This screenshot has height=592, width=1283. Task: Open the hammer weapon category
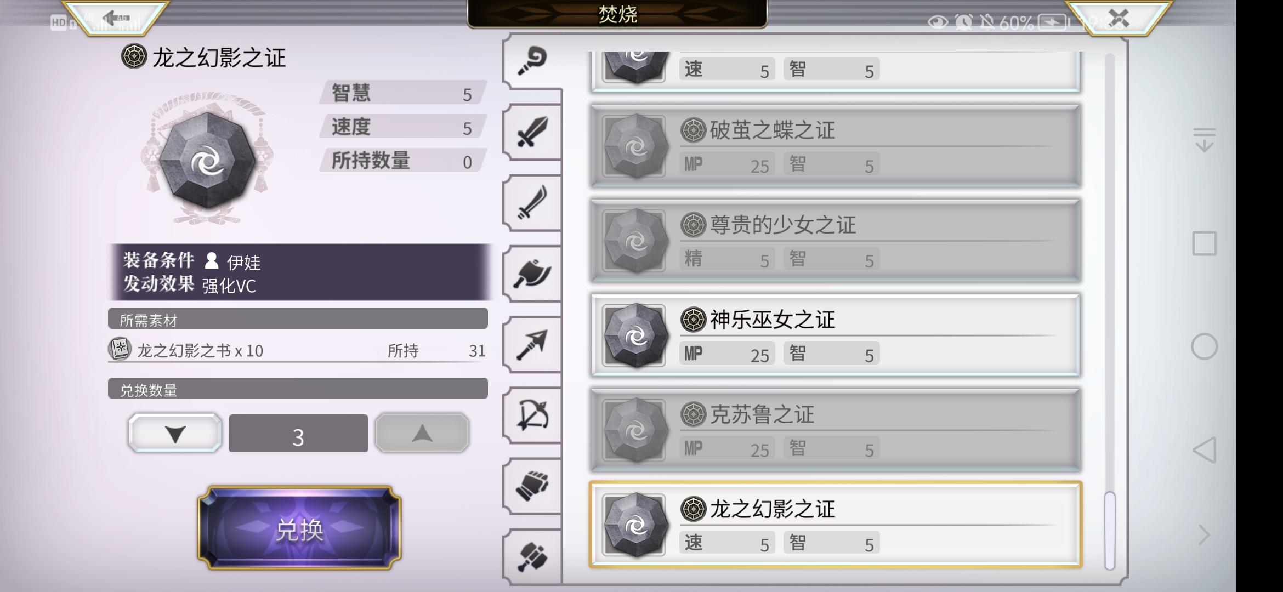tap(532, 556)
